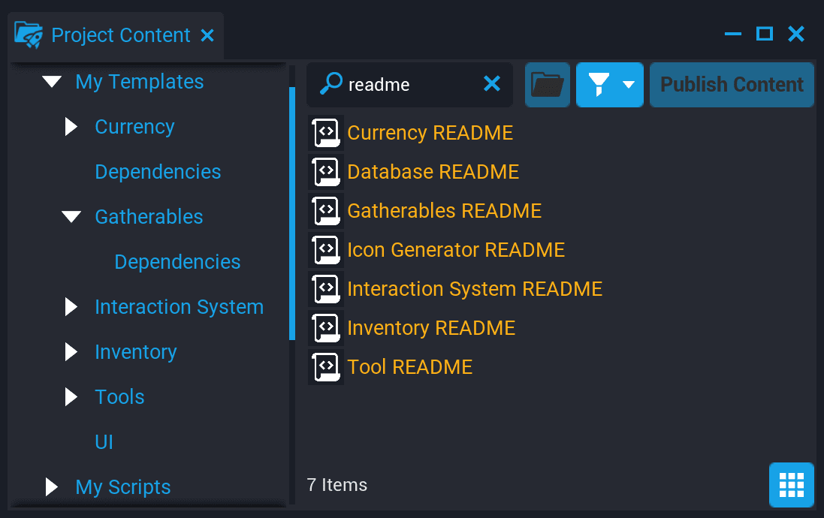824x518 pixels.
Task: Switch to the Project Content tab
Action: point(119,34)
